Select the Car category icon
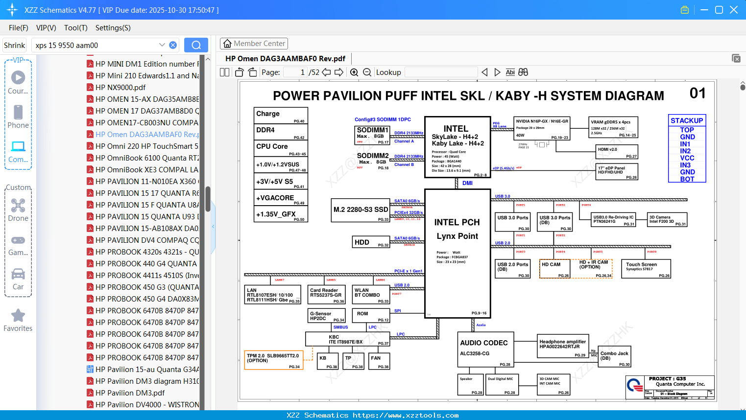Viewport: 746px width, 420px height. coord(18,278)
